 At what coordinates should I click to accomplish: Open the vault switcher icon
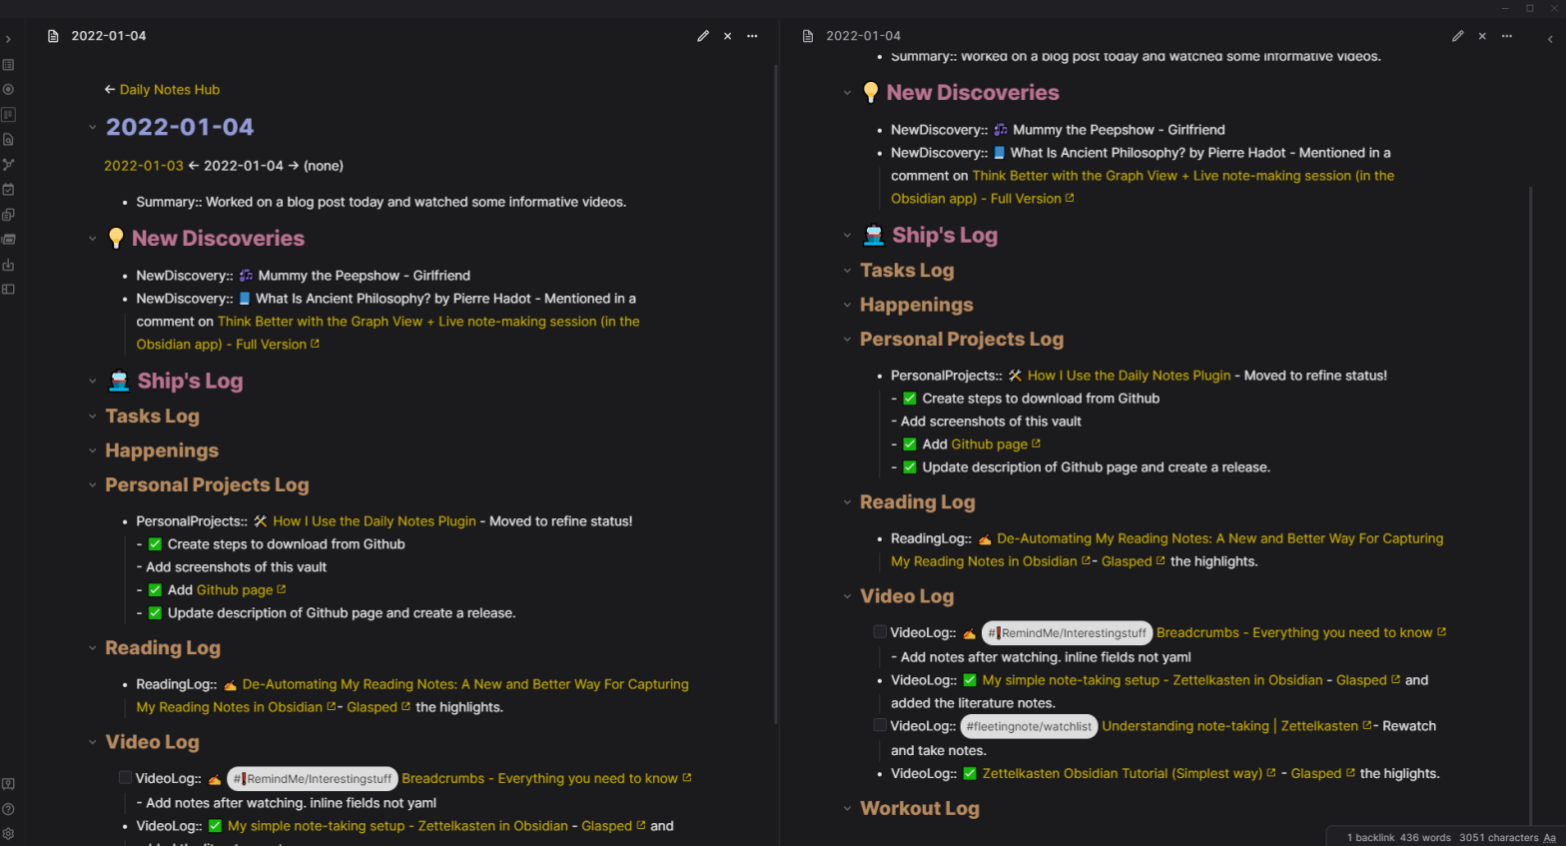(x=8, y=784)
